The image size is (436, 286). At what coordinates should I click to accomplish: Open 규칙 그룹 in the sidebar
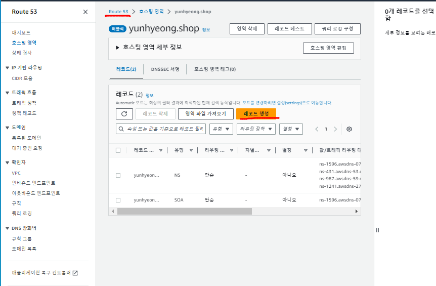[x=22, y=239]
